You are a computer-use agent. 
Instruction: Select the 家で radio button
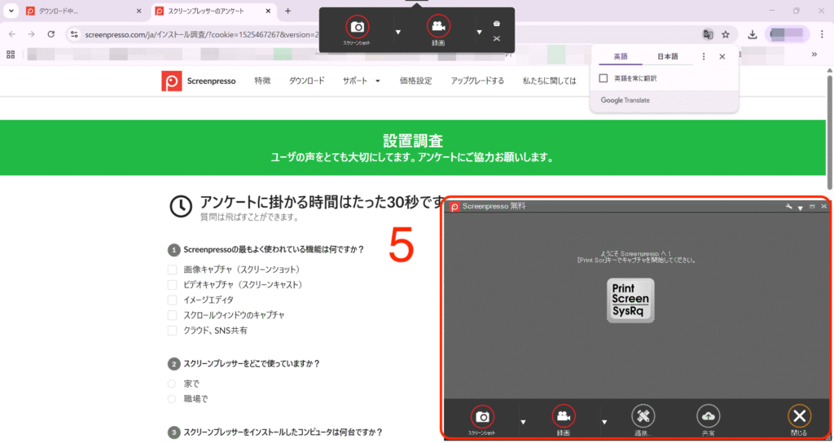(x=172, y=384)
